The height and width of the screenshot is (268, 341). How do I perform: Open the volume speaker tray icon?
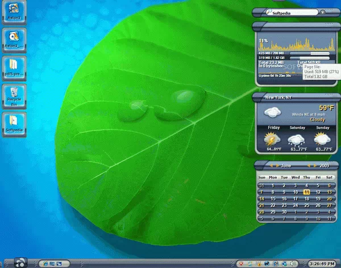pyautogui.click(x=293, y=263)
